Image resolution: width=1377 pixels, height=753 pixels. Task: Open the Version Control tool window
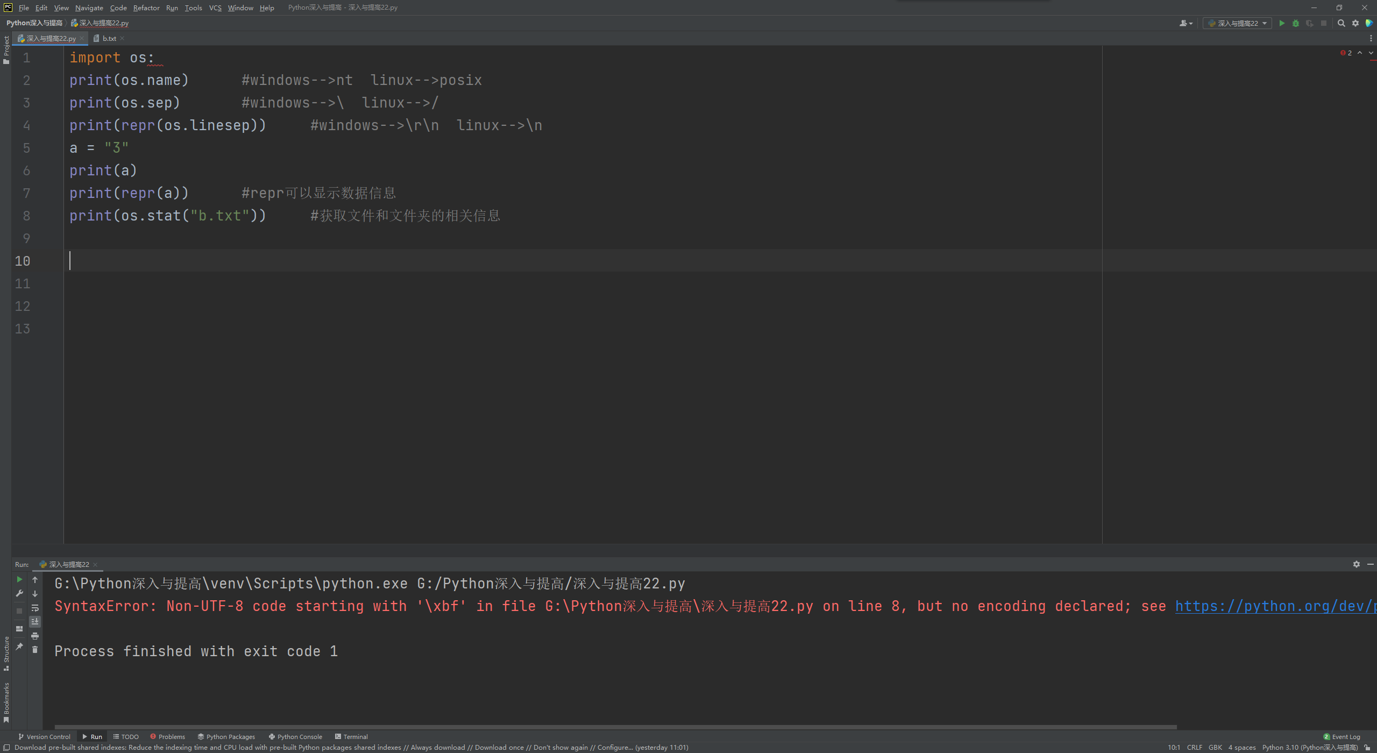click(x=45, y=737)
